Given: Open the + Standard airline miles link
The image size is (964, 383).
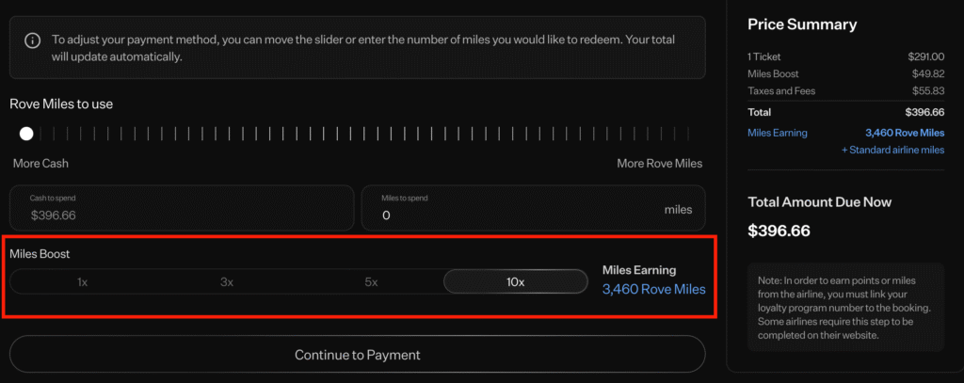Looking at the screenshot, I should click(893, 150).
